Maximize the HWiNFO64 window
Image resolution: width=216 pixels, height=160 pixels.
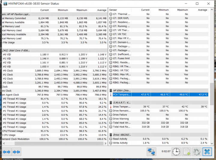197,4
